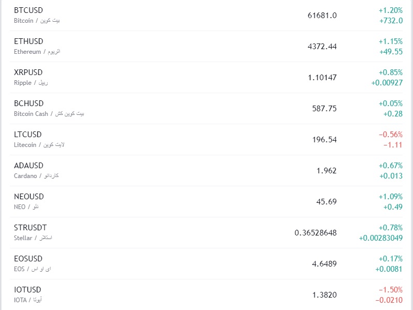Click the Bitcoin price 61681.0

[x=322, y=16]
